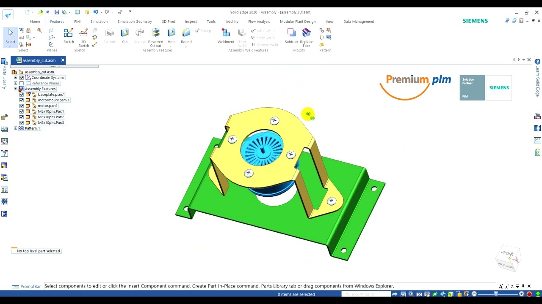The height and width of the screenshot is (304, 542).
Task: Start a new Sketch
Action: (69, 36)
